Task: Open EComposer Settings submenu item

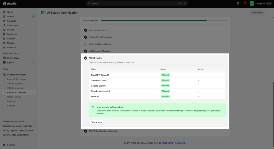Action: pyautogui.click(x=11, y=106)
